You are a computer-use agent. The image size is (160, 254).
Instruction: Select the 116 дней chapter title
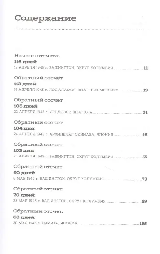click(x=25, y=62)
